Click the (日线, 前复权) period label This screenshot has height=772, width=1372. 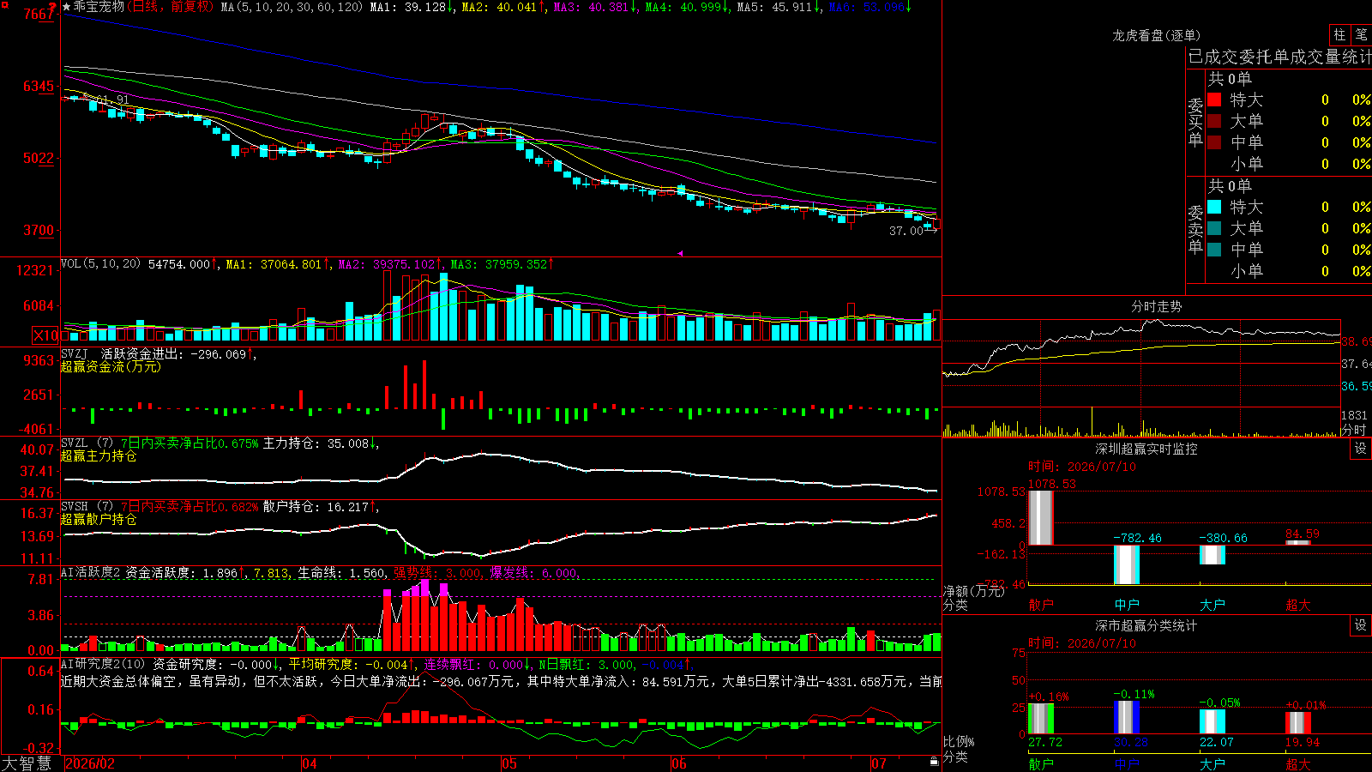point(170,7)
